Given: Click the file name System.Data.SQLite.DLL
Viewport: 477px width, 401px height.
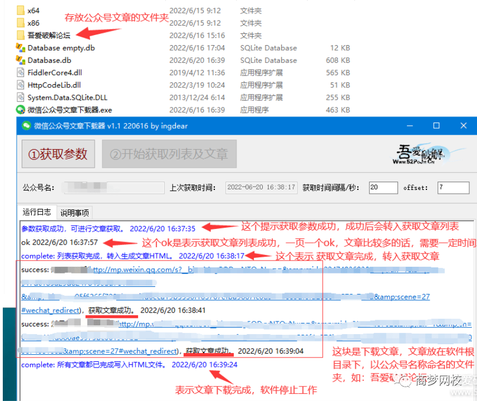Looking at the screenshot, I should click(67, 97).
